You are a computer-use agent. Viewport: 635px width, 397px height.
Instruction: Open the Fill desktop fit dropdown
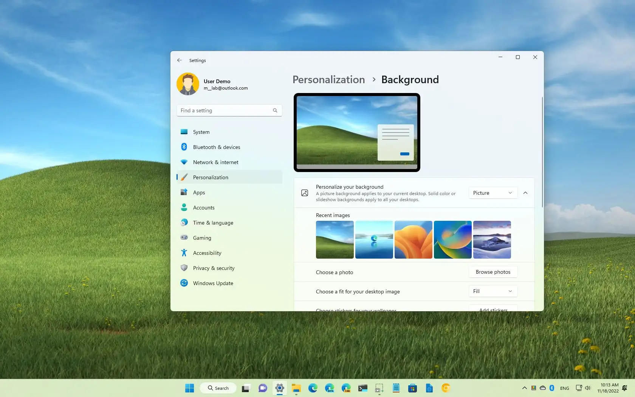(x=493, y=291)
